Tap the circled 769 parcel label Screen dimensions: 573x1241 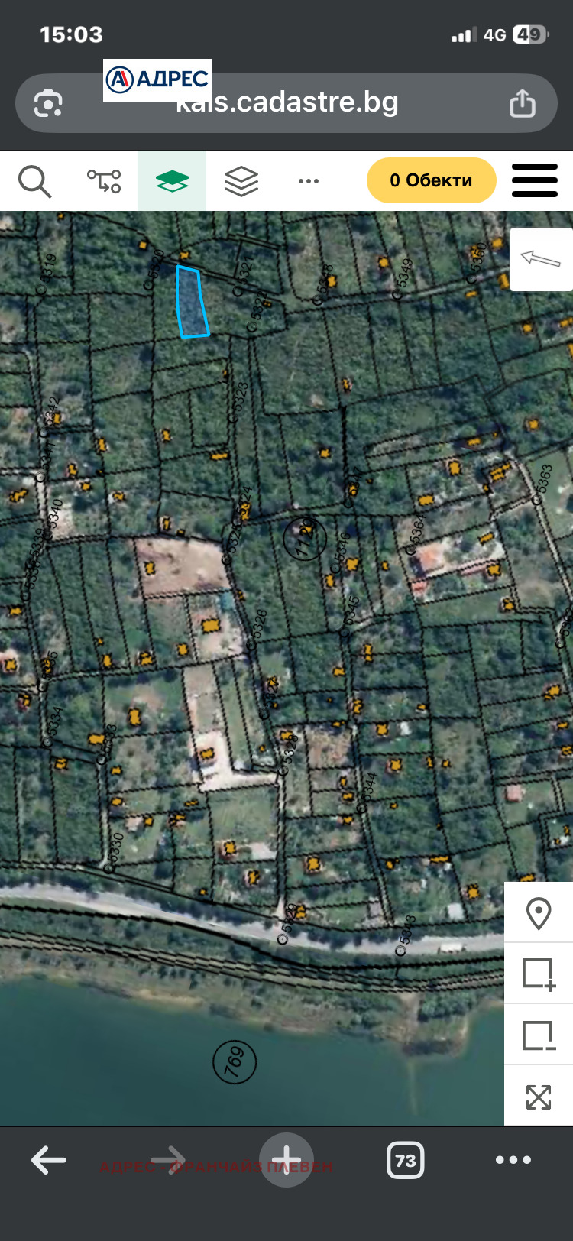[235, 1061]
